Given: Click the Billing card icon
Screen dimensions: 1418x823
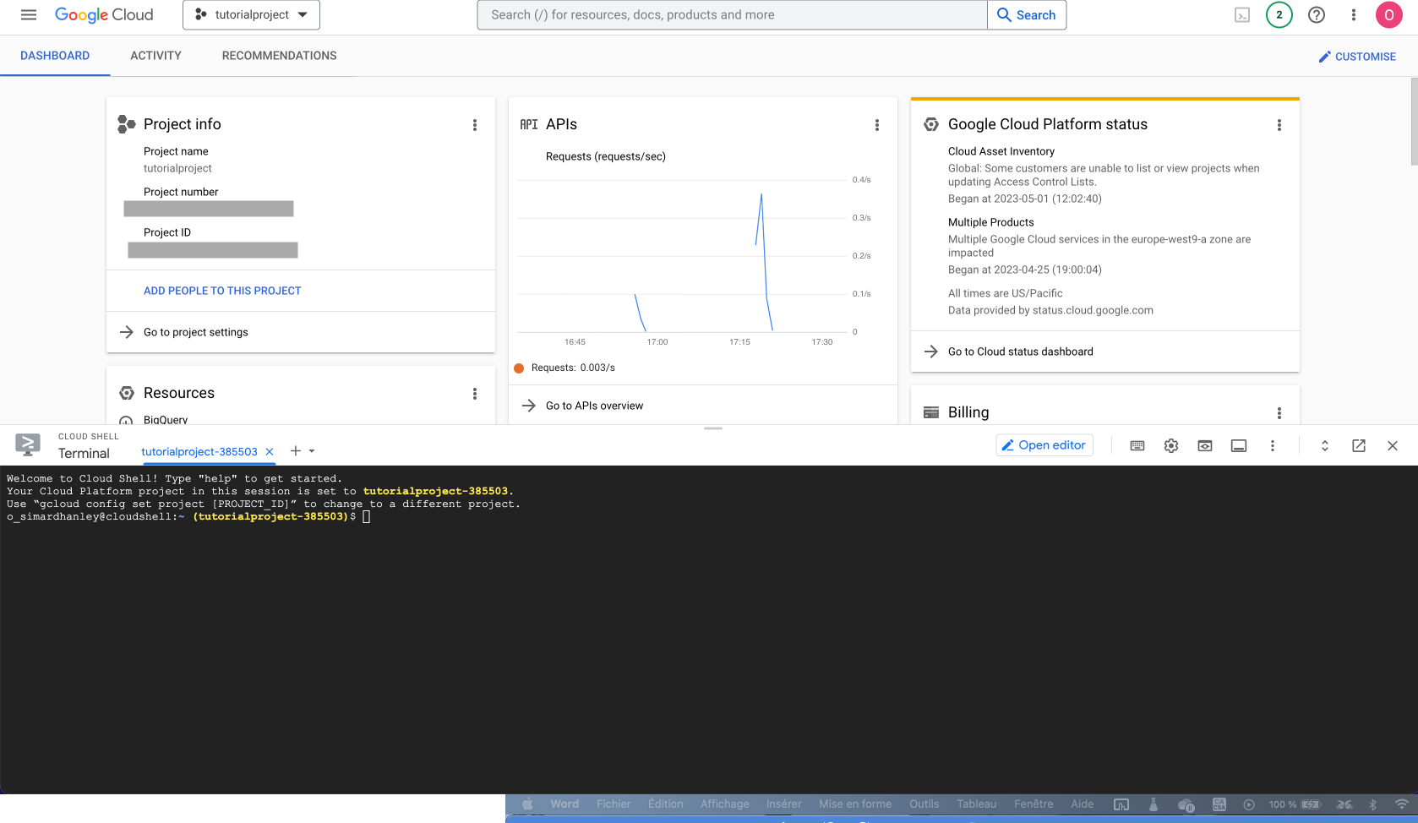Looking at the screenshot, I should [x=931, y=412].
